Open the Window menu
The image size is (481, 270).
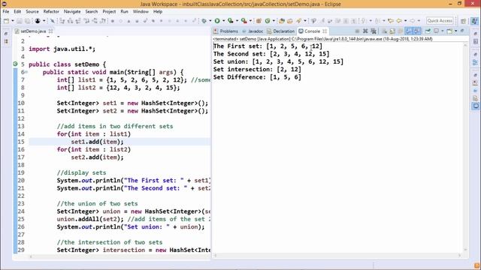click(141, 12)
